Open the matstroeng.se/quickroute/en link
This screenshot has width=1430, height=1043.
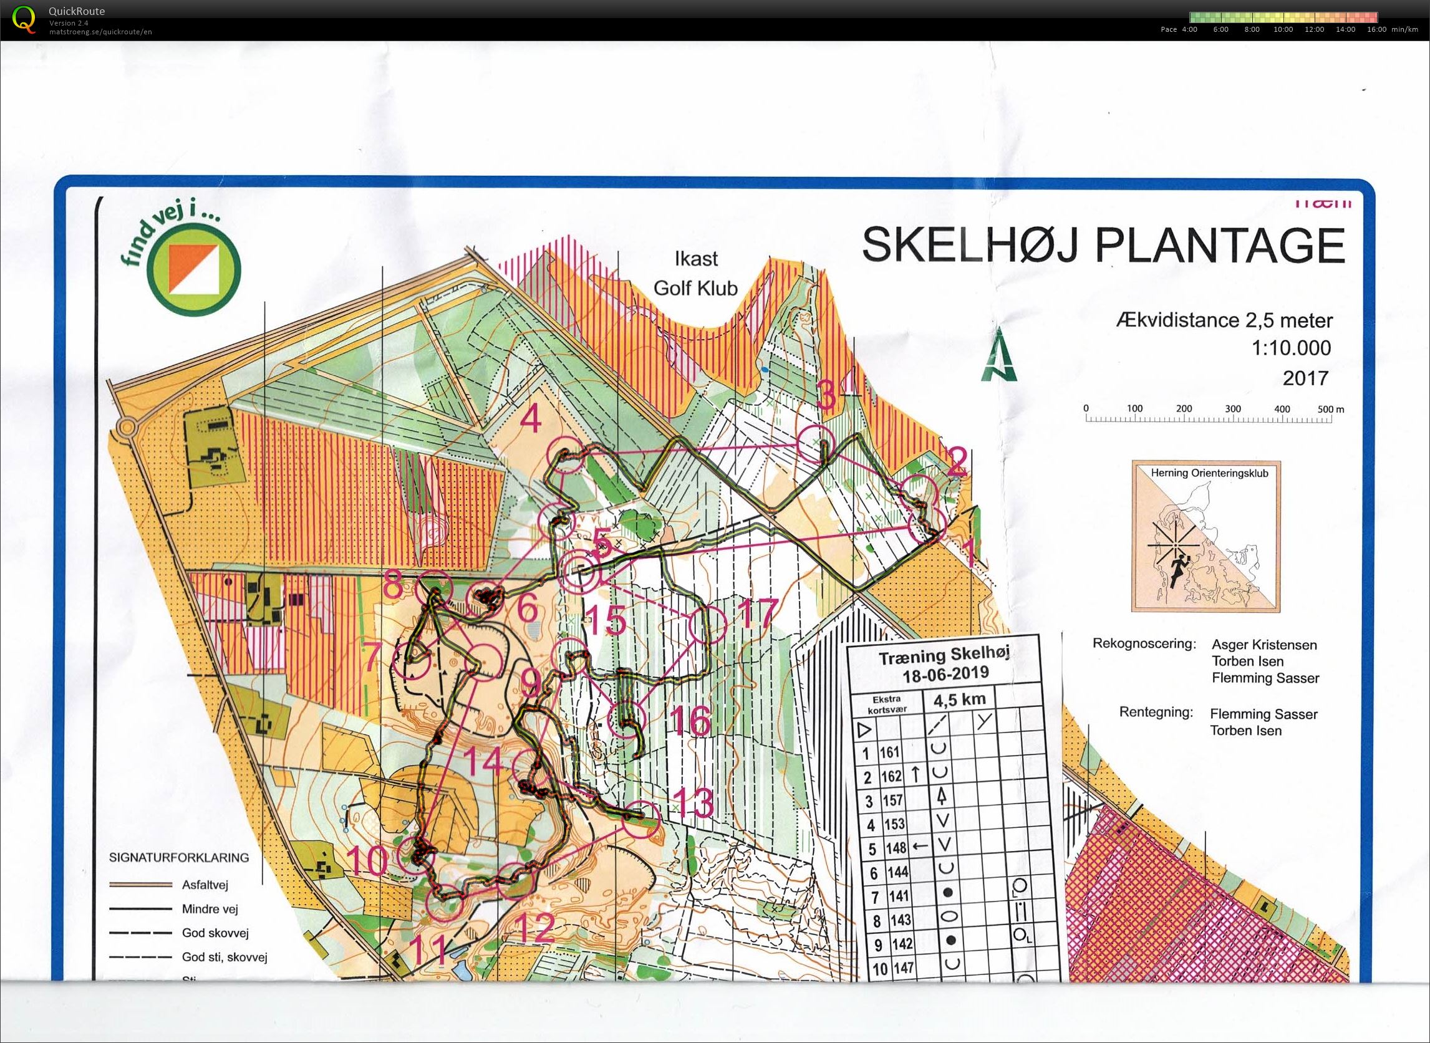click(x=100, y=32)
